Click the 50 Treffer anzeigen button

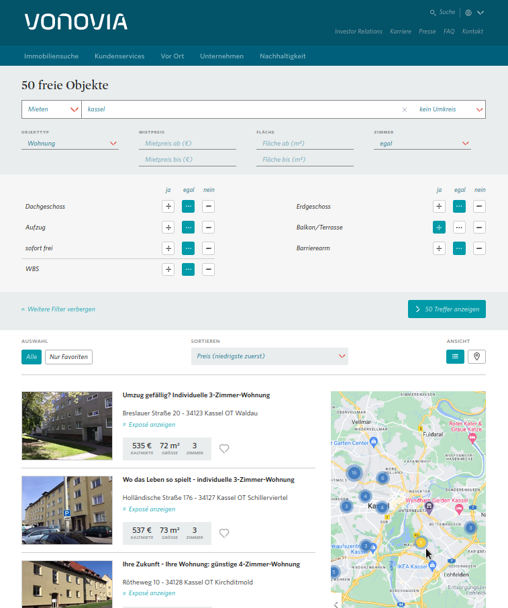click(x=446, y=309)
